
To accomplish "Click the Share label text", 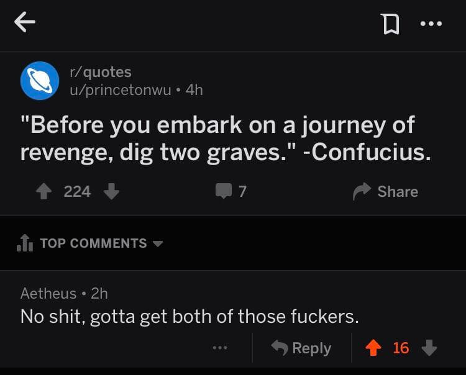I will tap(398, 191).
